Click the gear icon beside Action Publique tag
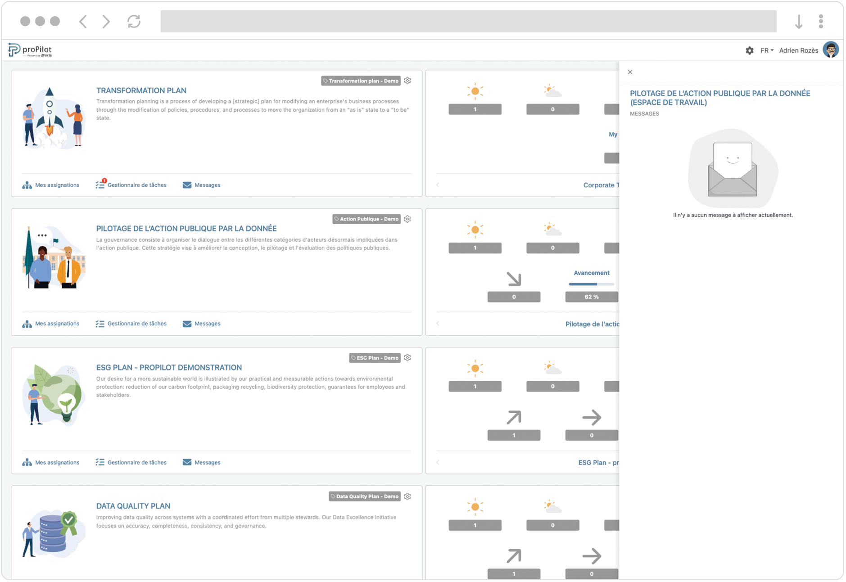Image resolution: width=846 pixels, height=582 pixels. click(x=407, y=219)
